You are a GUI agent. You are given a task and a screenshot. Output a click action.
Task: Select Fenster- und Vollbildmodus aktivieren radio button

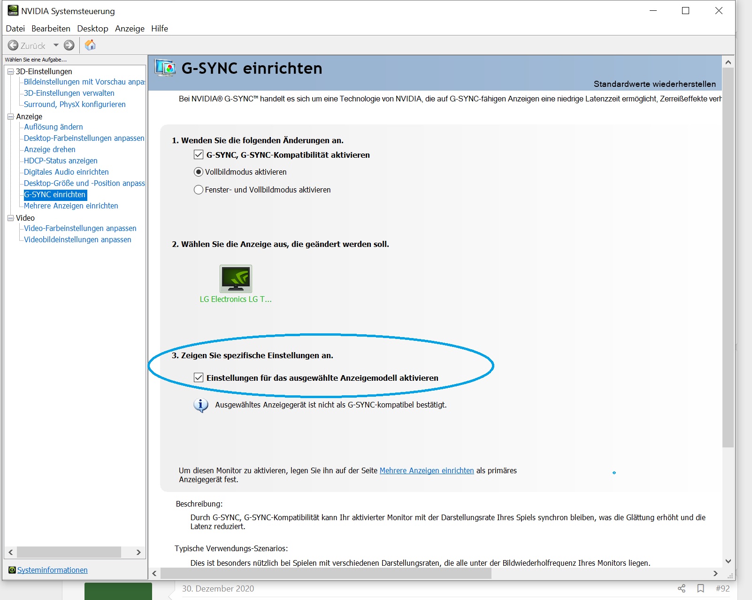click(x=199, y=190)
